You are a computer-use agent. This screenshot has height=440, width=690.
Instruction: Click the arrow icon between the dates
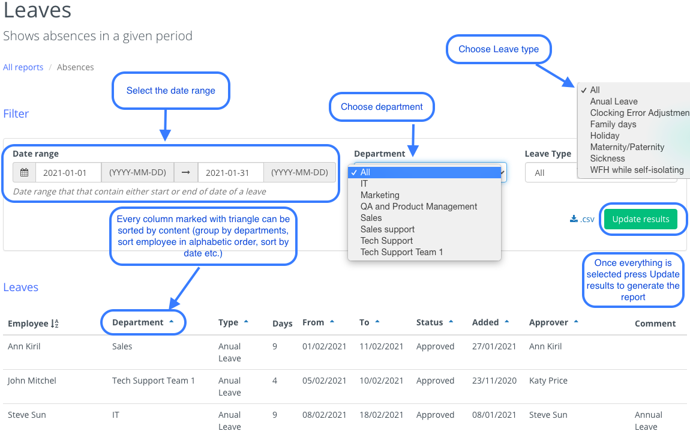pyautogui.click(x=186, y=173)
